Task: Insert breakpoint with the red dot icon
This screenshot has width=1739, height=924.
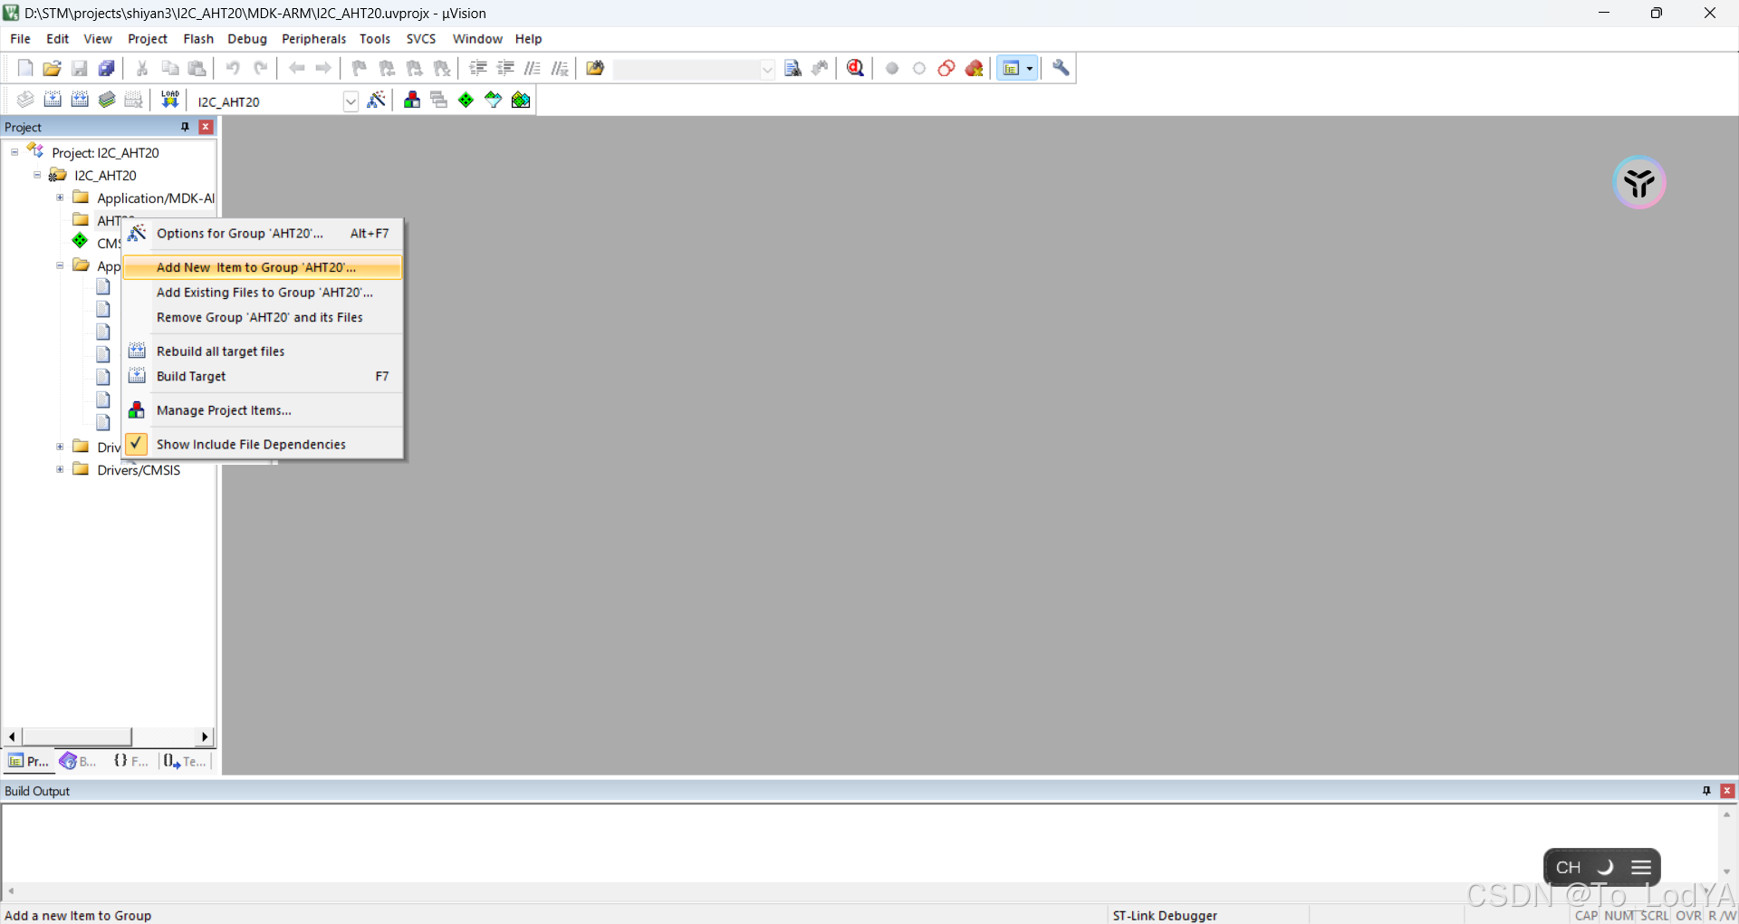Action: pyautogui.click(x=892, y=68)
